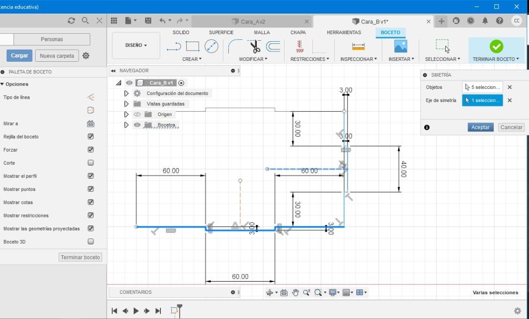Enable the Corte checkbox

(x=90, y=163)
